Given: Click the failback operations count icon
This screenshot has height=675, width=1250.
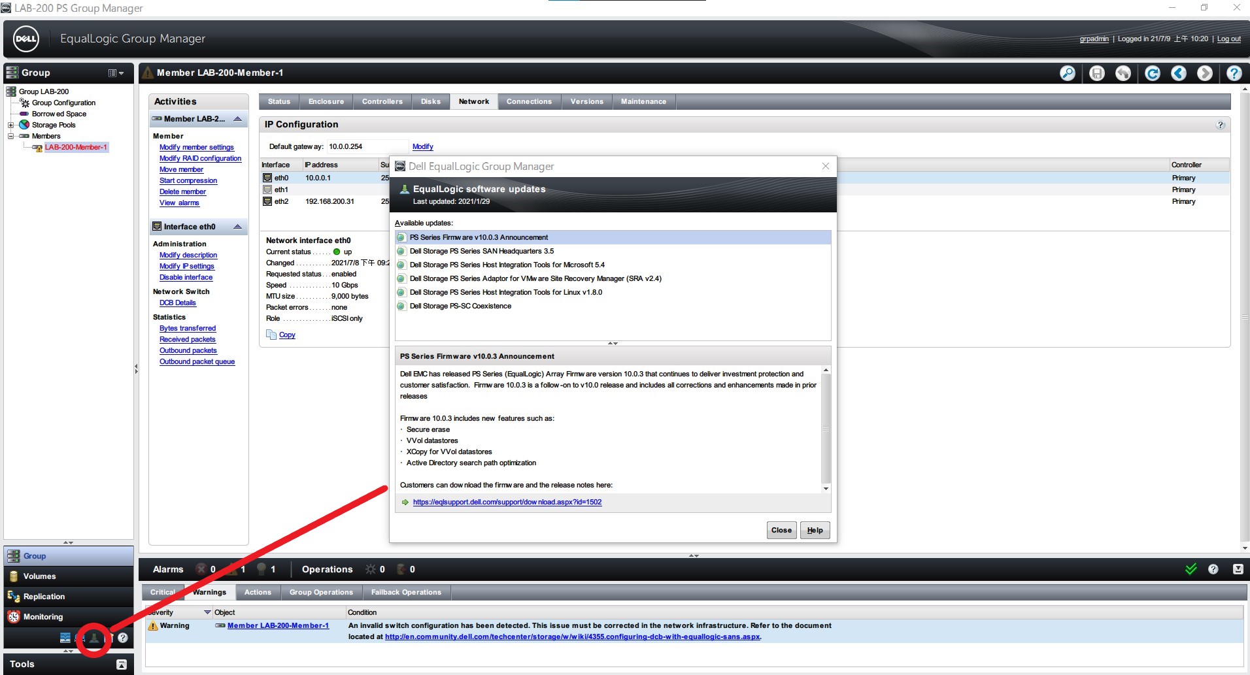Looking at the screenshot, I should (401, 569).
